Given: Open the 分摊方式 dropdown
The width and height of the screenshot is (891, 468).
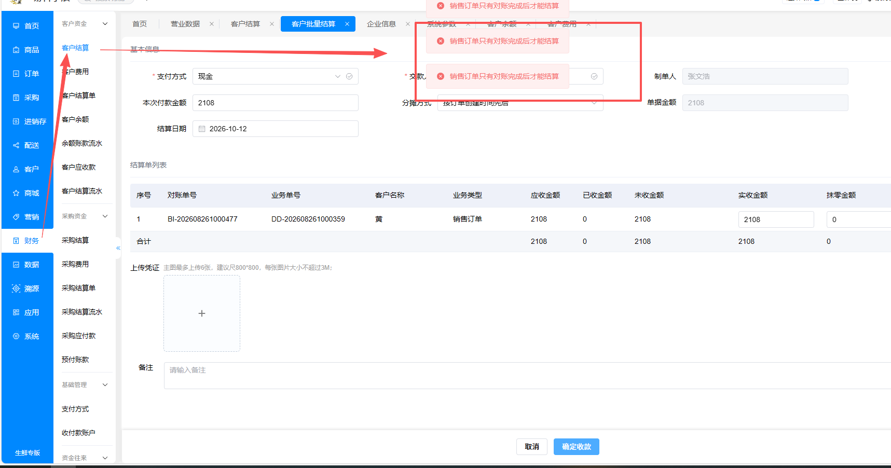Looking at the screenshot, I should pos(520,103).
